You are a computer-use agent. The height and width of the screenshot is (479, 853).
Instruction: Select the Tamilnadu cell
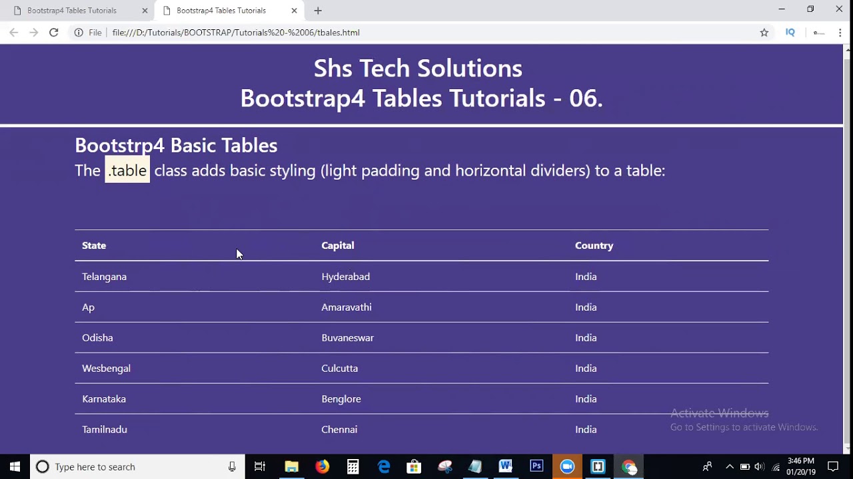tap(105, 430)
